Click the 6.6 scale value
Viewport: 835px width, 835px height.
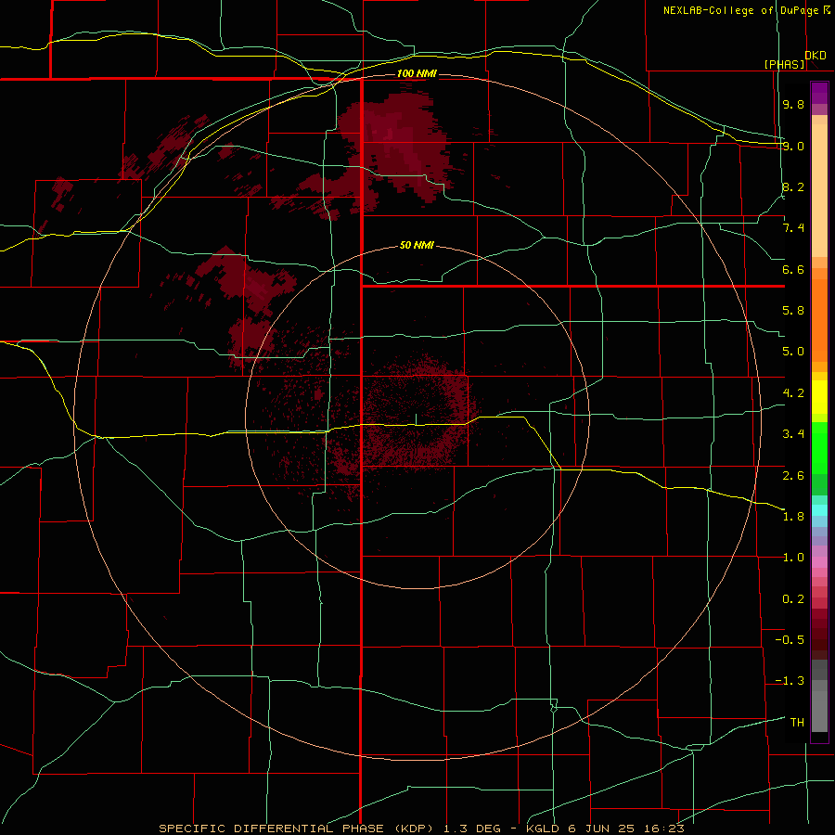pyautogui.click(x=793, y=269)
